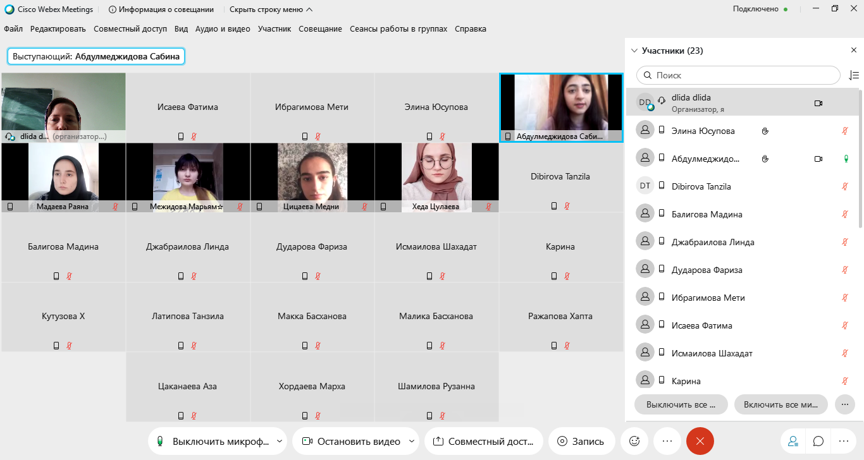
Task: Click raised hand icon beside Элина Юсупова
Action: click(x=765, y=131)
